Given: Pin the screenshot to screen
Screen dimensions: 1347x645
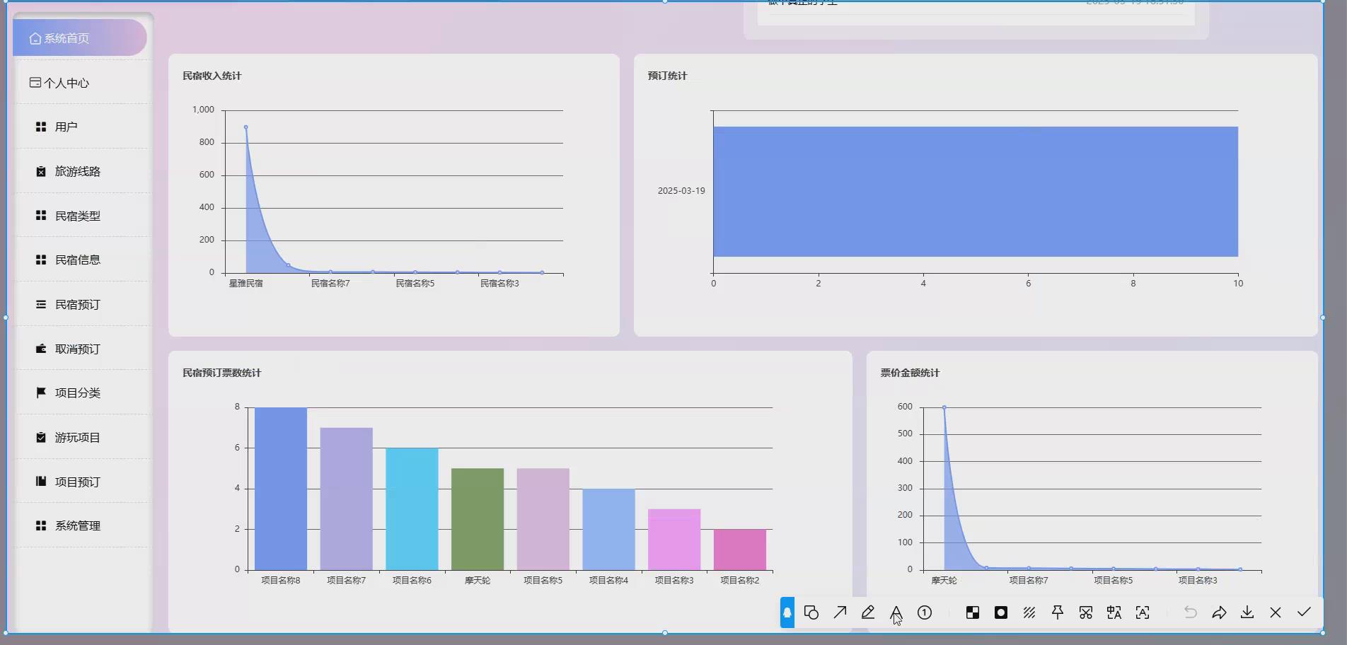Looking at the screenshot, I should (x=1058, y=612).
